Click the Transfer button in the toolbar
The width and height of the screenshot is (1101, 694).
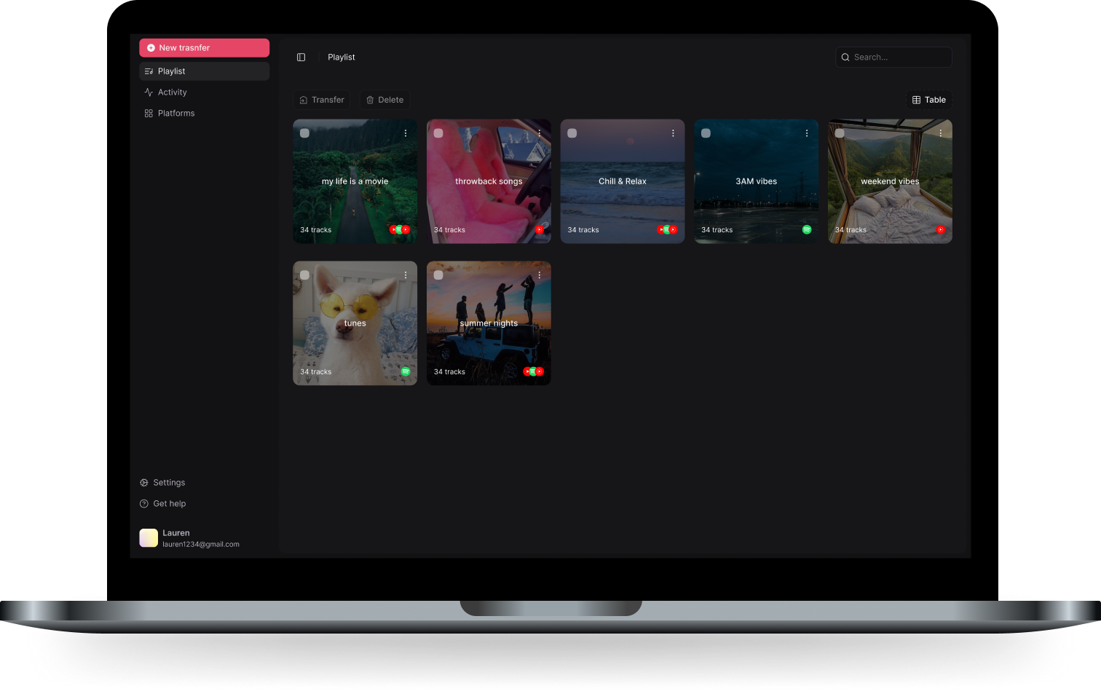coord(322,100)
